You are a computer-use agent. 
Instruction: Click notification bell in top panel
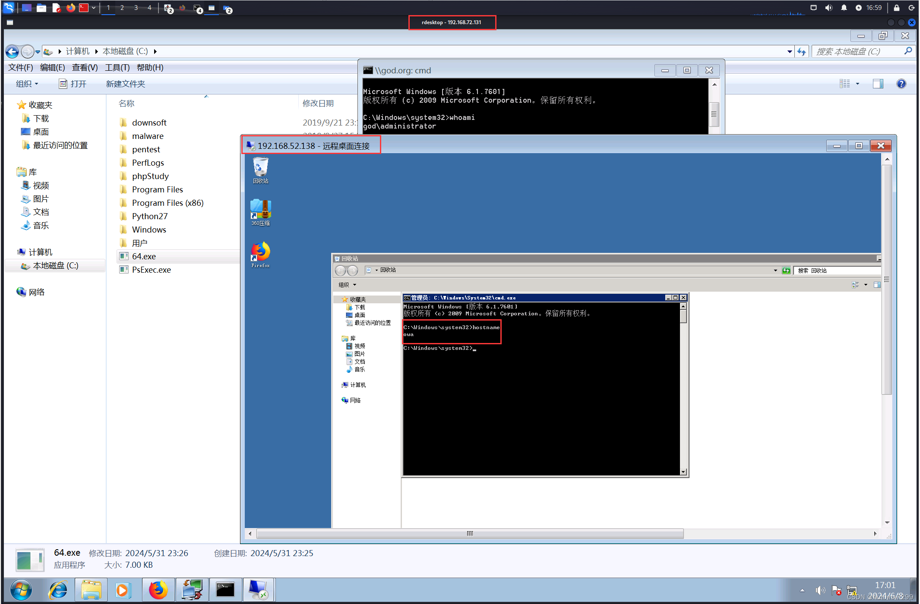pyautogui.click(x=844, y=8)
